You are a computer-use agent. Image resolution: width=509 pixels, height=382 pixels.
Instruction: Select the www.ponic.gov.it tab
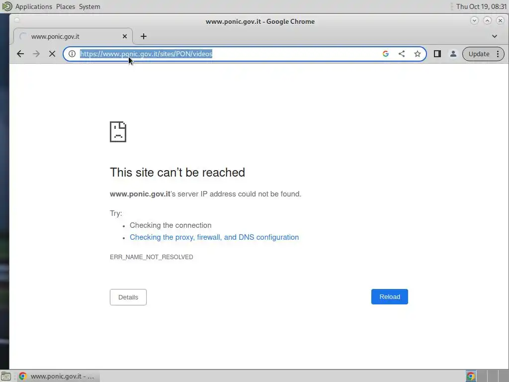73,36
